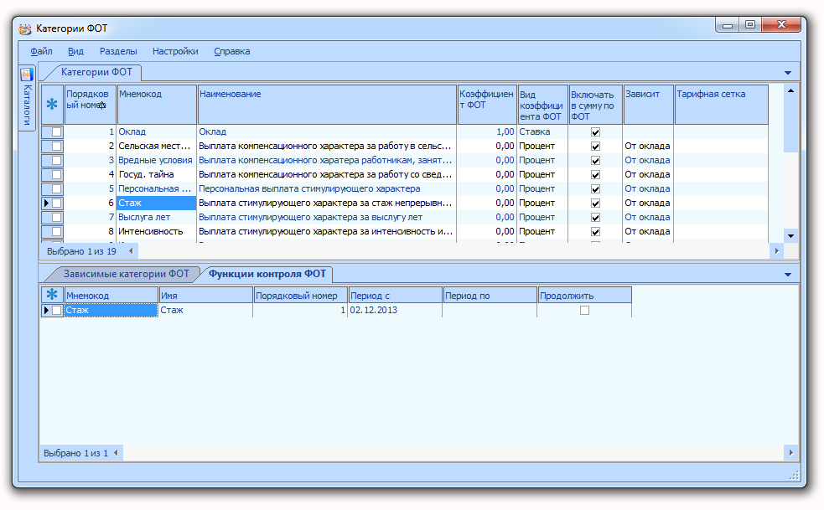Tick the selection checkbox for the Оклад row
824x510 pixels.
point(57,131)
